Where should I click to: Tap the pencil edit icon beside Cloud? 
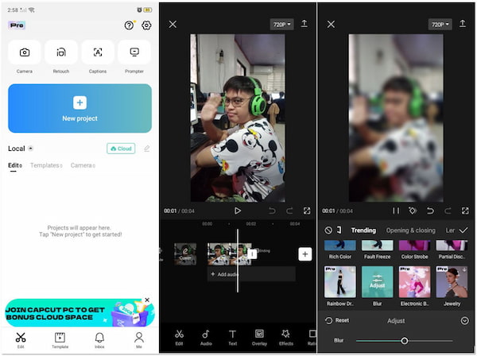[146, 149]
